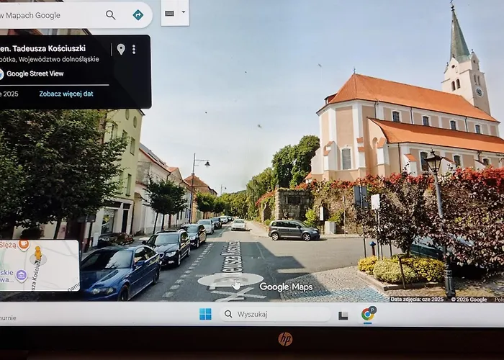Click the search magnifier icon
Screen dimensions: 504x360
pos(110,15)
